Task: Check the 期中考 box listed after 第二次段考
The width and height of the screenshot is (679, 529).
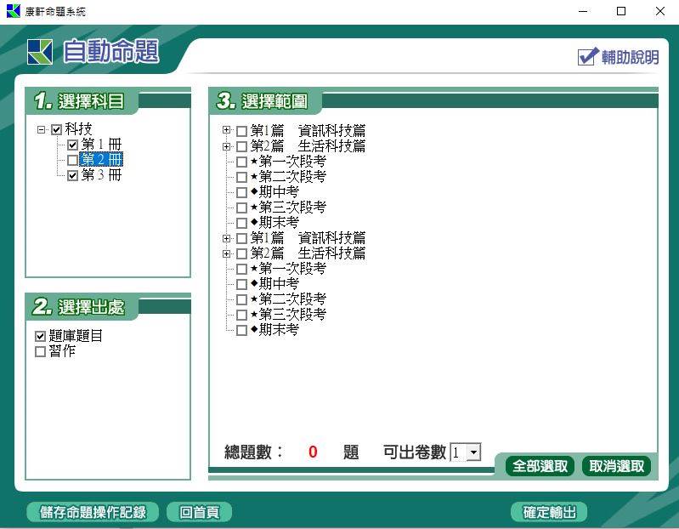Action: (x=241, y=192)
